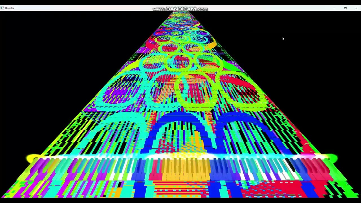Close the Render window
This screenshot has height=203, width=361.
click(356, 8)
